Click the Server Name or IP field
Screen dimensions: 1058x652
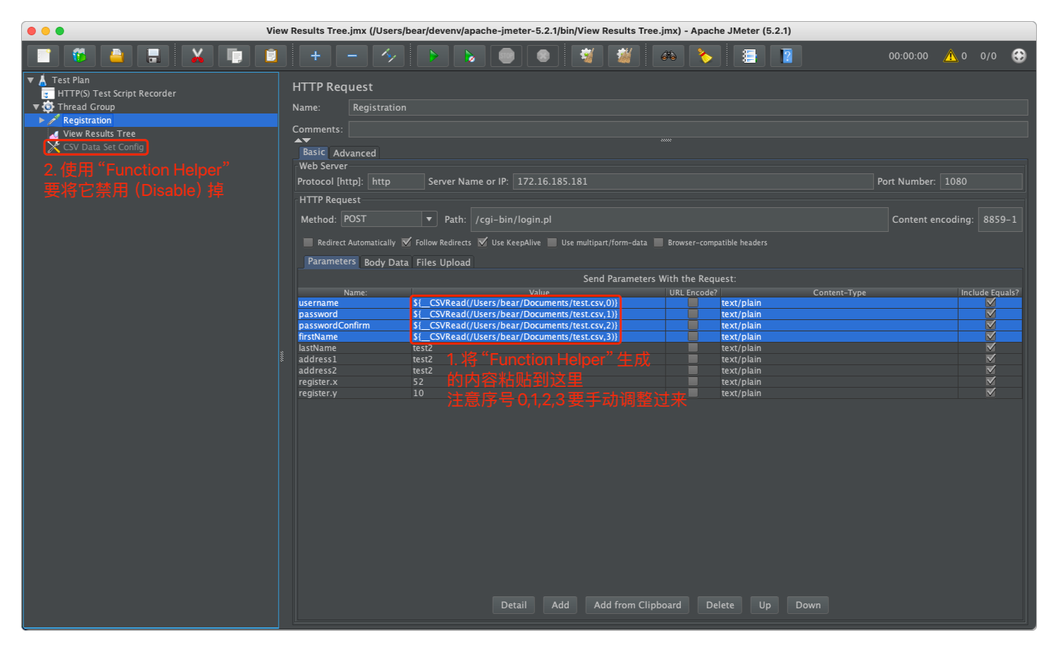[693, 181]
